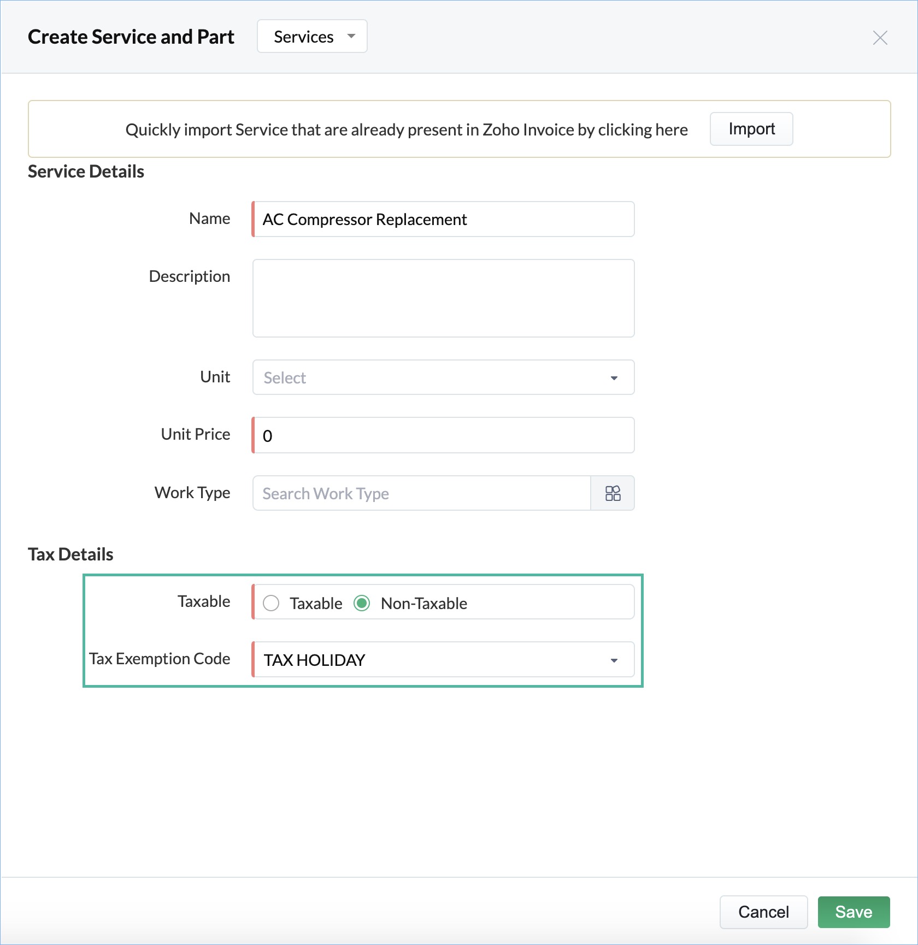Click the Unit Price input field

[444, 435]
